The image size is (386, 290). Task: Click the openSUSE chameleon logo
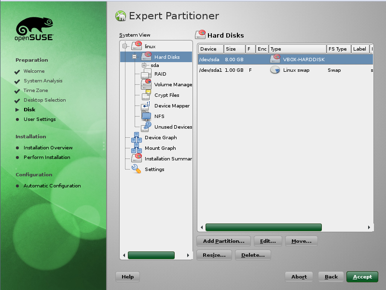34,28
